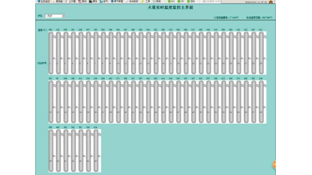Click the orange floating button at right edge
The image size is (312, 175).
(x=274, y=164)
